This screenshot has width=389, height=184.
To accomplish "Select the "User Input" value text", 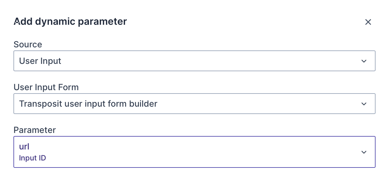I will tap(40, 61).
